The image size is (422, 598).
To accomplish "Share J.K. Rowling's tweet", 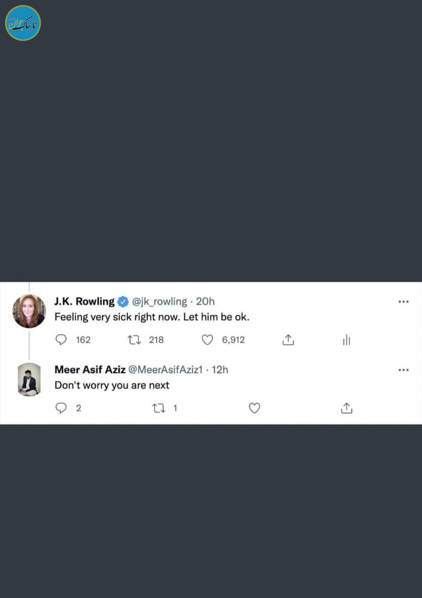I will pyautogui.click(x=288, y=340).
